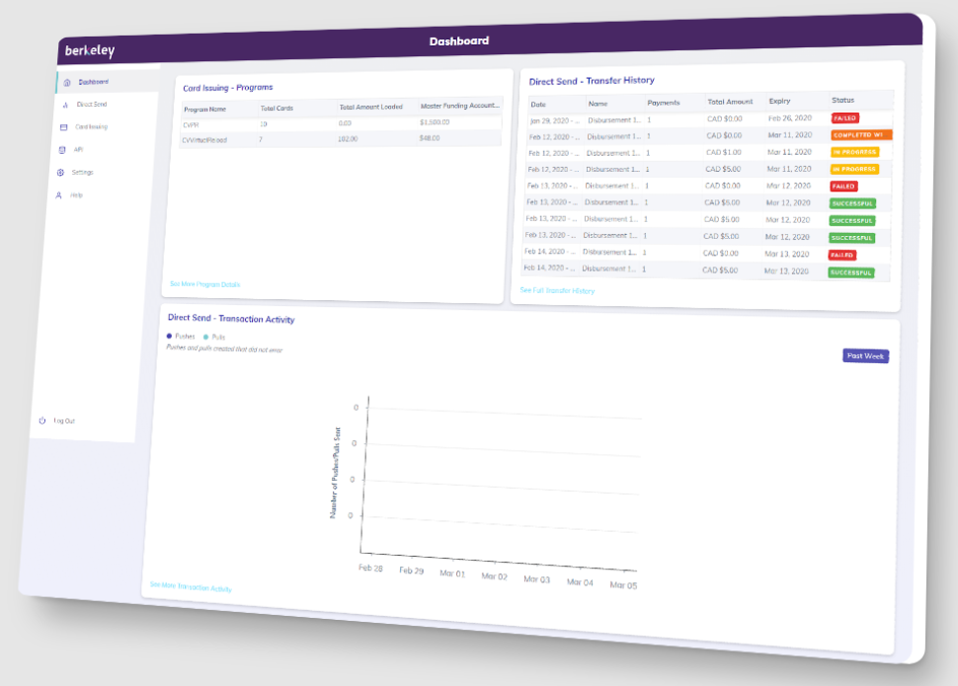Click the Mar 05 chart axis label
Viewport: 958px width, 686px height.
(623, 585)
